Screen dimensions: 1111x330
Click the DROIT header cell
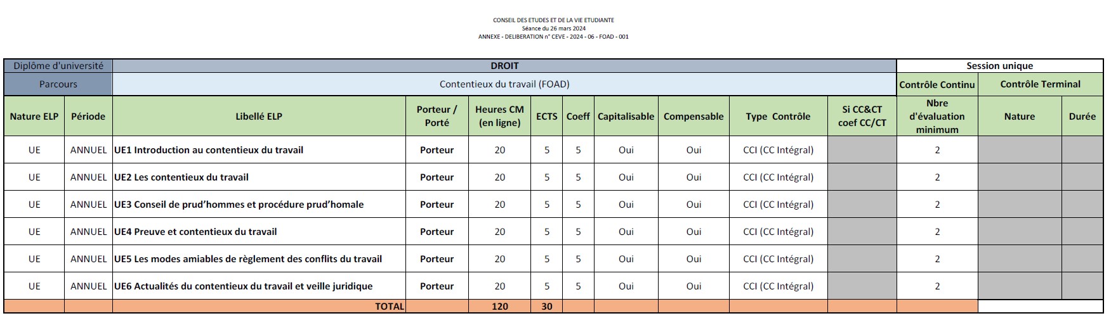pos(504,66)
